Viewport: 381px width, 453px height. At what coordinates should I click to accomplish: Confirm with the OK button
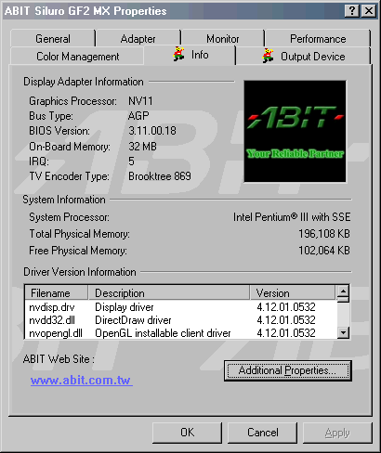click(x=187, y=433)
